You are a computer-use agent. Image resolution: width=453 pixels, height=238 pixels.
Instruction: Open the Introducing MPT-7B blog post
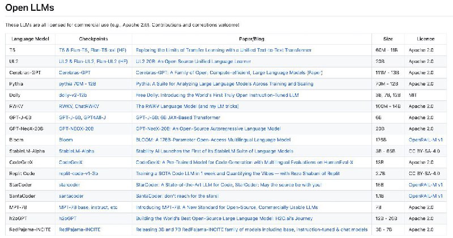coord(227,207)
